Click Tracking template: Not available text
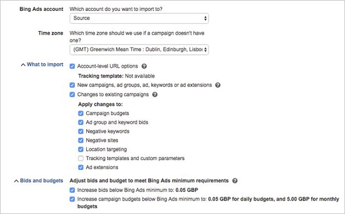The image size is (345, 214). click(116, 76)
